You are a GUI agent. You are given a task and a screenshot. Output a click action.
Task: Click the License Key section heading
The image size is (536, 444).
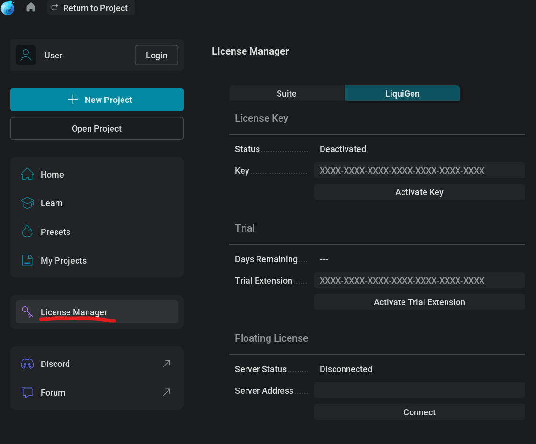pos(261,118)
